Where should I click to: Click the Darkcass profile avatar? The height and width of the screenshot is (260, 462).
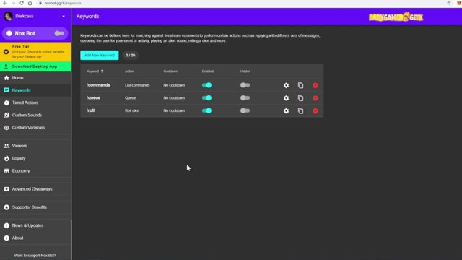8,16
